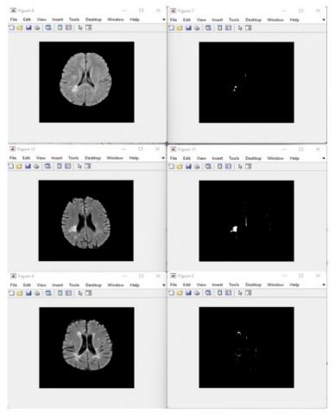Click Insert Colorbar icon in bottom-right figure toolbar

point(219,293)
